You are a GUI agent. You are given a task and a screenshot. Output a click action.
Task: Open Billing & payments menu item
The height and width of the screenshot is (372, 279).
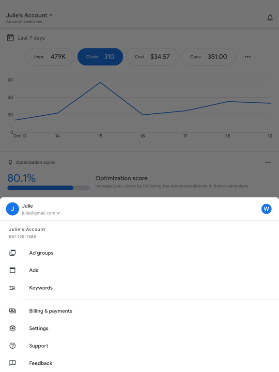(x=139, y=311)
